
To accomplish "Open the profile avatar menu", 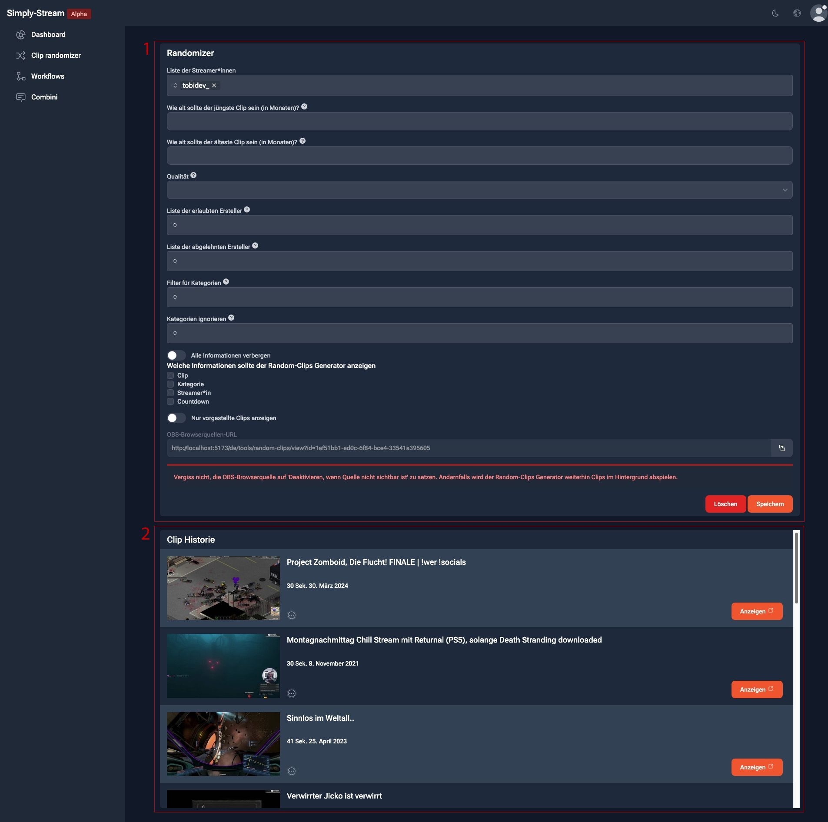I will pyautogui.click(x=818, y=13).
